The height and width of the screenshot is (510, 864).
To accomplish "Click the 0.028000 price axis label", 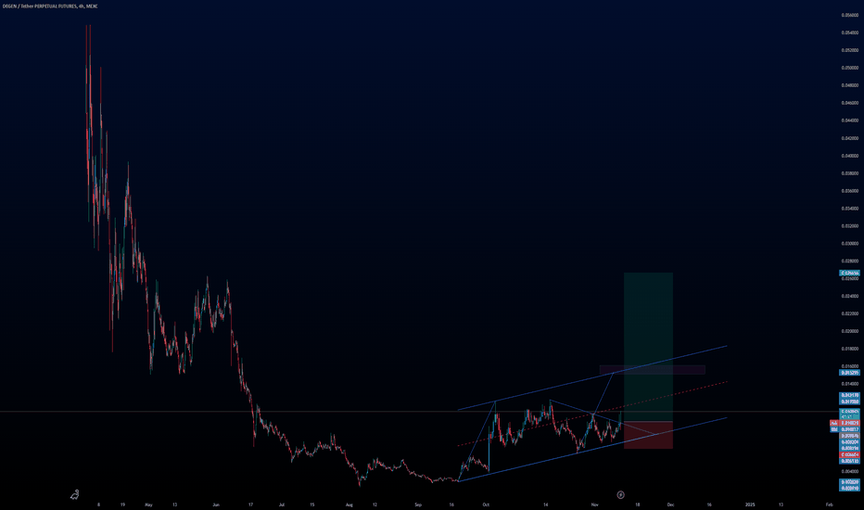I will 849,261.
